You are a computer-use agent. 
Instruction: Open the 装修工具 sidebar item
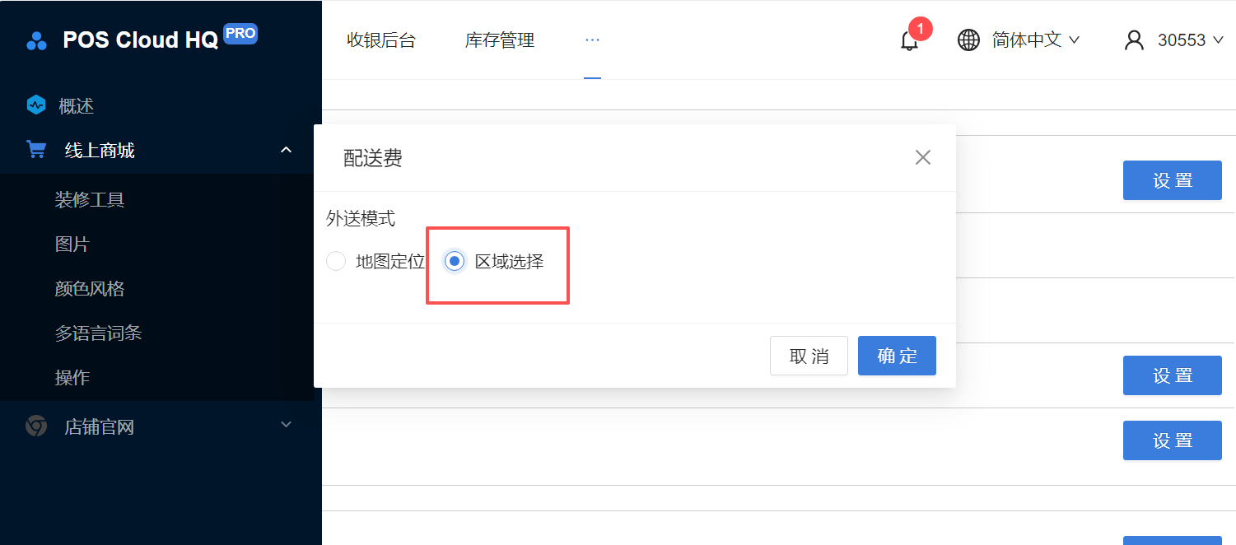click(90, 200)
